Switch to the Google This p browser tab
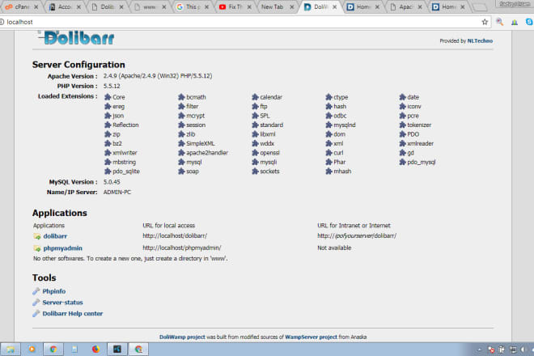Screen dimensions: 534x356 coord(193,6)
